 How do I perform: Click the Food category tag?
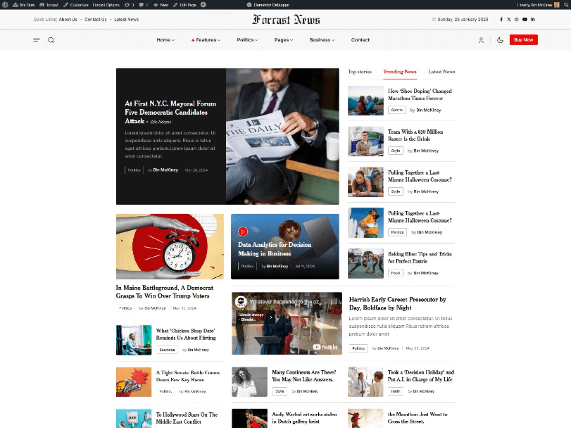395,273
